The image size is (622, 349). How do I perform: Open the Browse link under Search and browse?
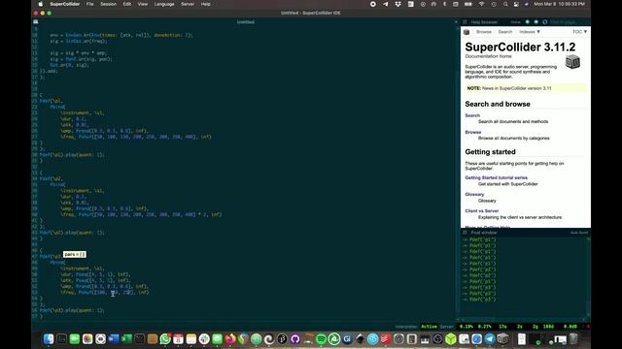pyautogui.click(x=473, y=132)
